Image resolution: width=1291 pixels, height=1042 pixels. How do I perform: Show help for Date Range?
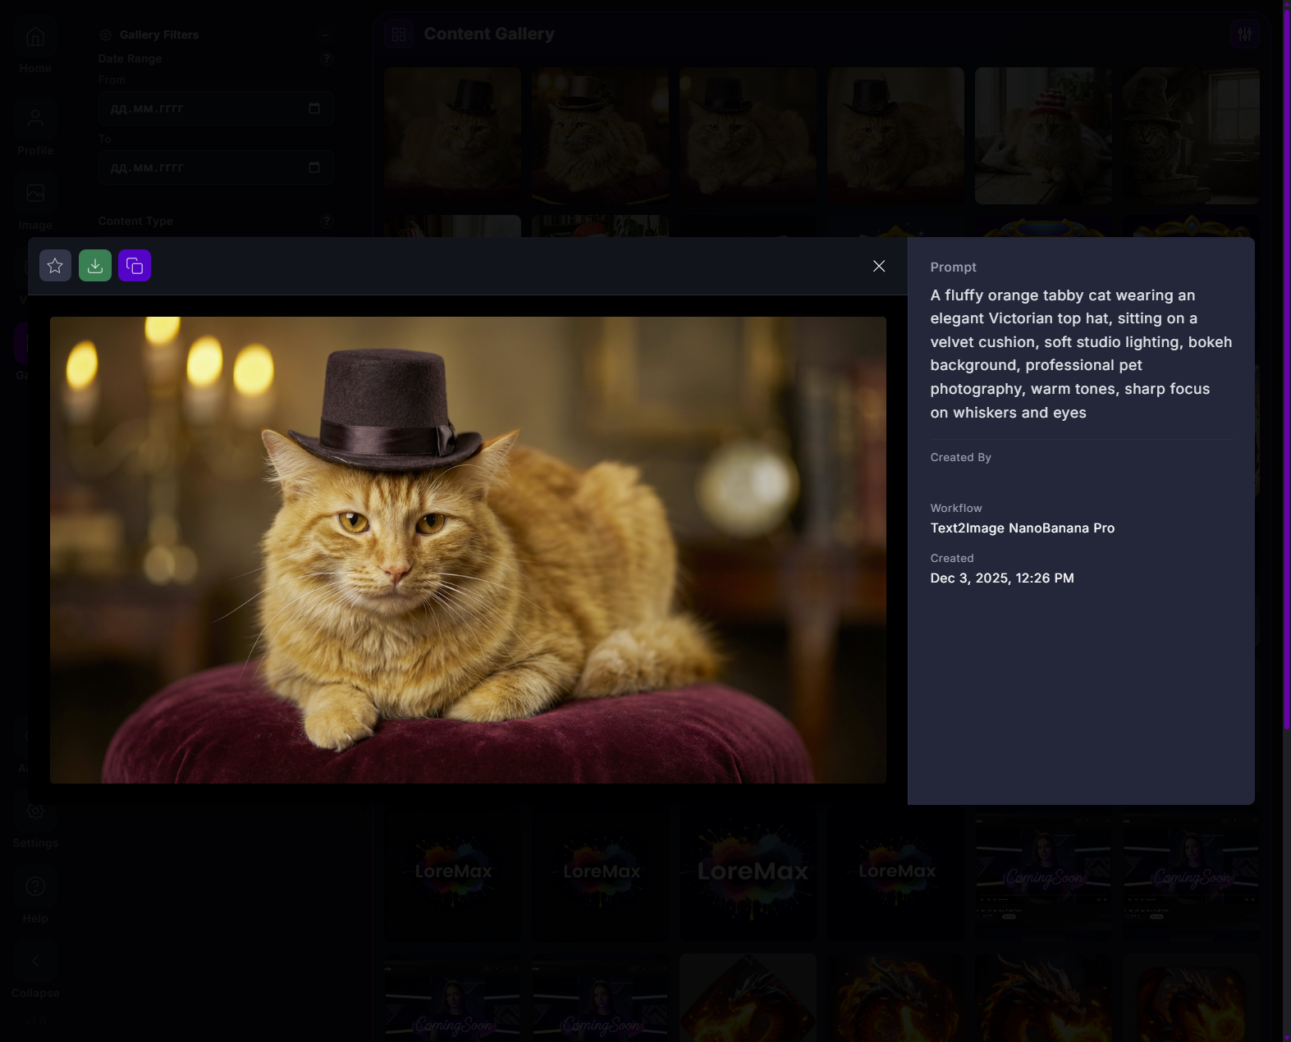coord(327,59)
